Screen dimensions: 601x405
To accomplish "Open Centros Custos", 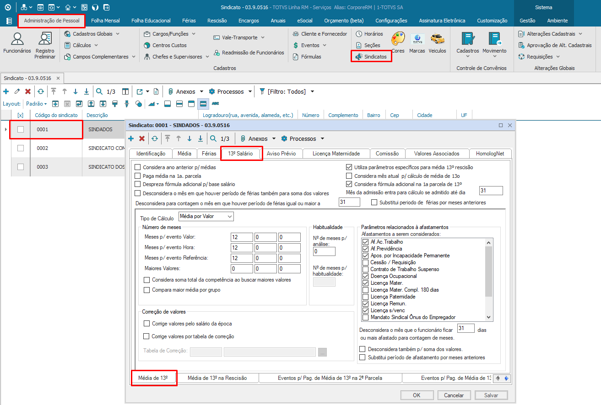I will [x=165, y=45].
